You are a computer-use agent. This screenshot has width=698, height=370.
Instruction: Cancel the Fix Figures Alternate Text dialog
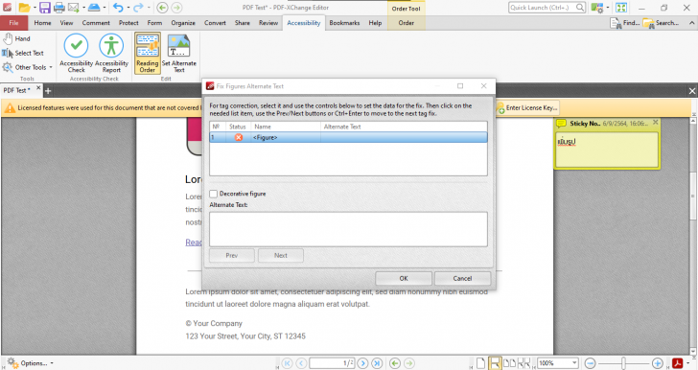462,278
